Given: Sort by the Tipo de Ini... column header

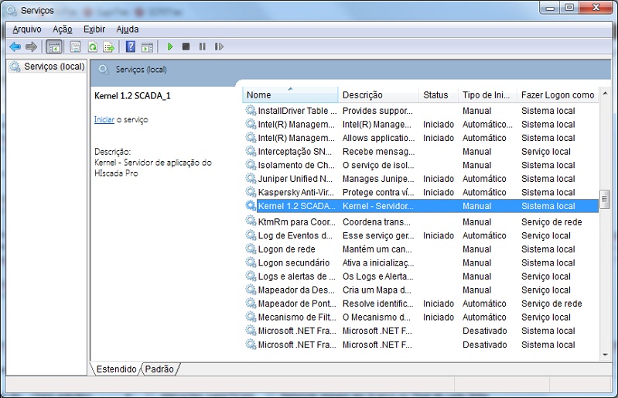Looking at the screenshot, I should click(487, 95).
